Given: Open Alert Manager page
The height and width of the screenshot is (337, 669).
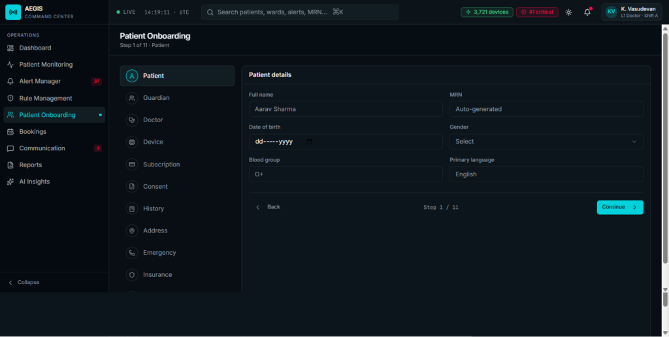Looking at the screenshot, I should [54, 81].
